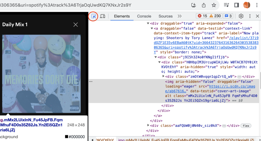
Task: Expand the zmOtW0vqqn1qpZrtQ_w9 div node
Action: point(164,76)
